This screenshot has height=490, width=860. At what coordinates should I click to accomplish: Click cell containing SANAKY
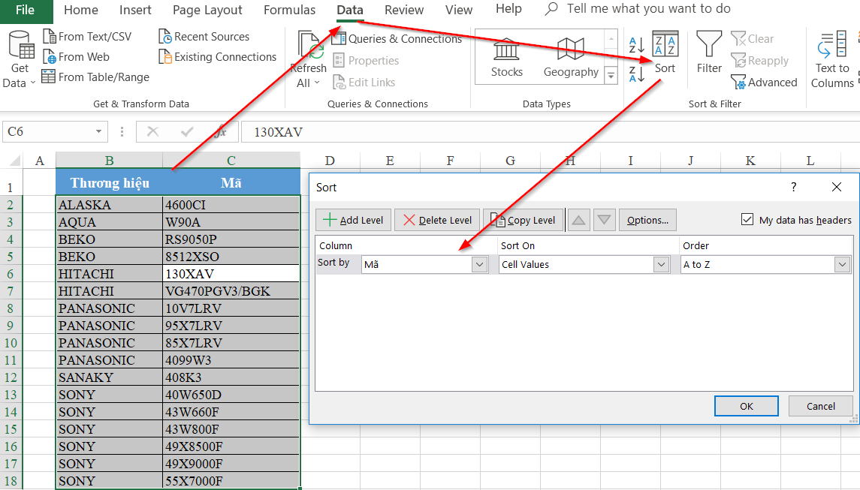pyautogui.click(x=109, y=377)
